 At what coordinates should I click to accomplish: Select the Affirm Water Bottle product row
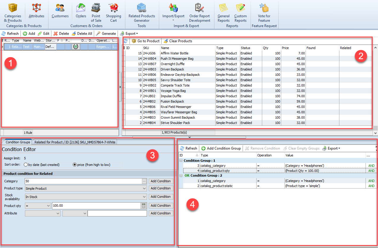[248, 53]
